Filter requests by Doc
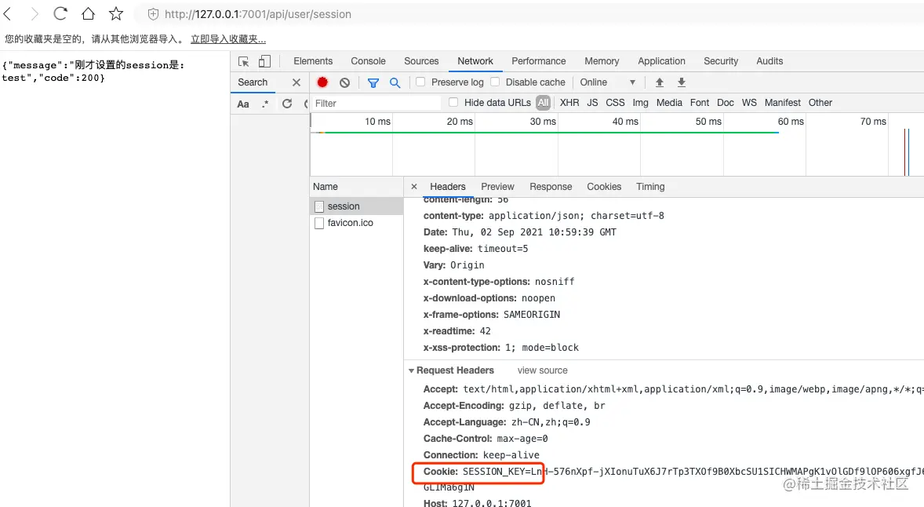 click(726, 103)
